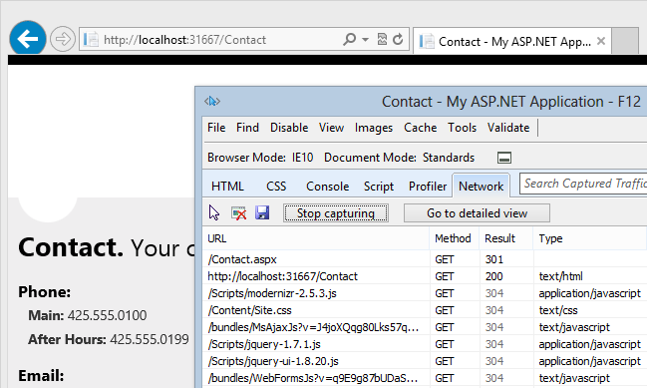Image resolution: width=647 pixels, height=388 pixels.
Task: Activate the select element pointer tool
Action: tap(214, 213)
